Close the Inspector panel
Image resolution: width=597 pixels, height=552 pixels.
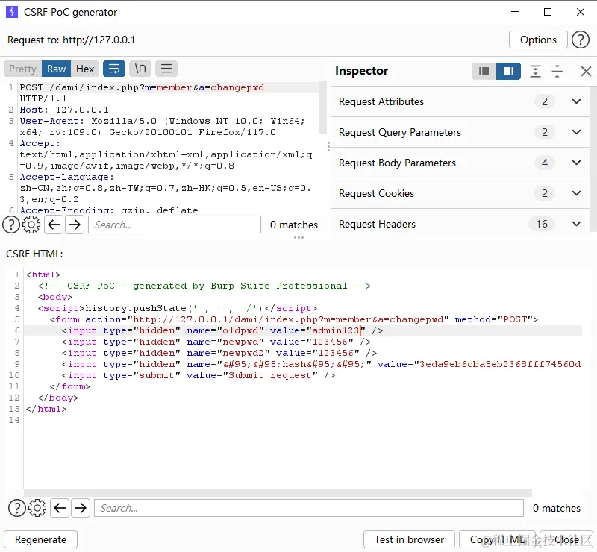coord(586,71)
